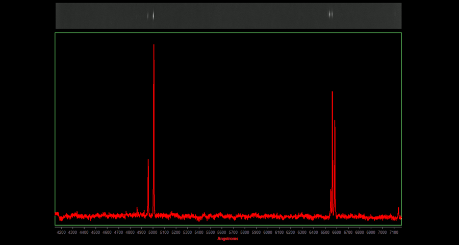
Task: Click the 4400 axis tick label
Action: click(84, 232)
